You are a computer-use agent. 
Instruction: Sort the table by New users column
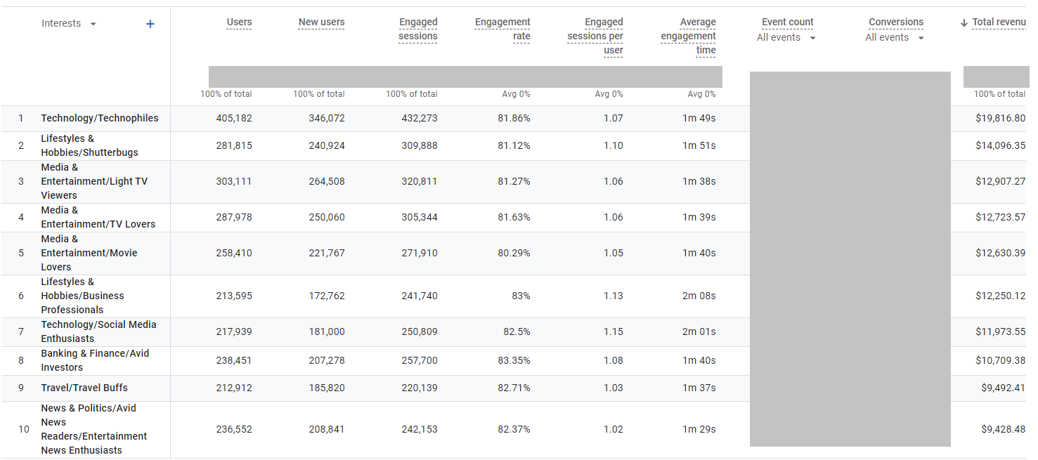click(x=321, y=22)
